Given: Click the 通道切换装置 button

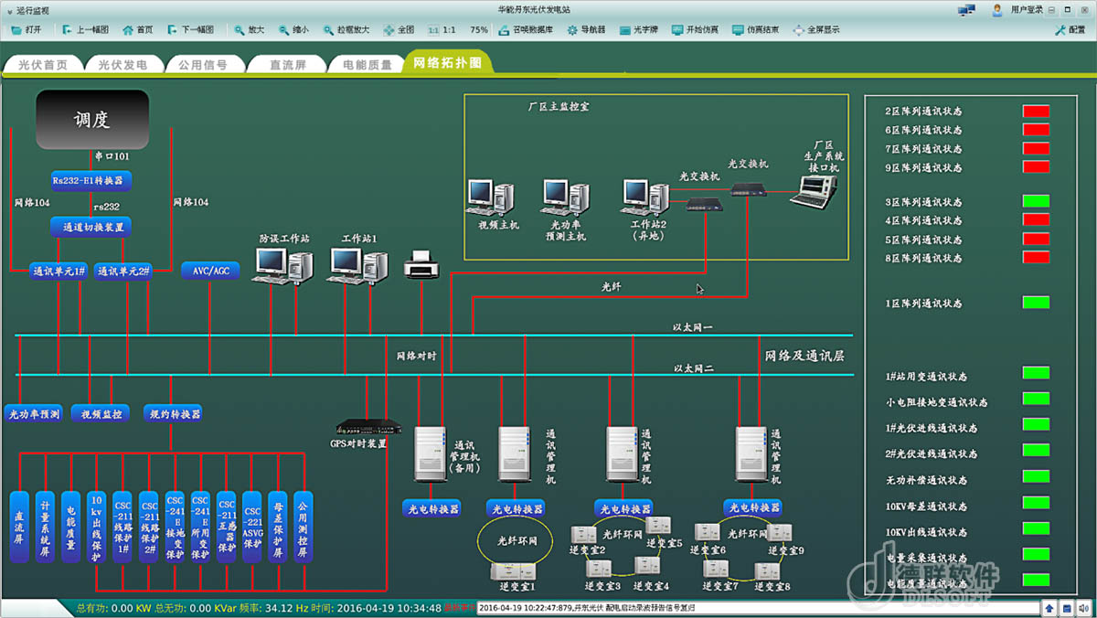Looking at the screenshot, I should 91,227.
